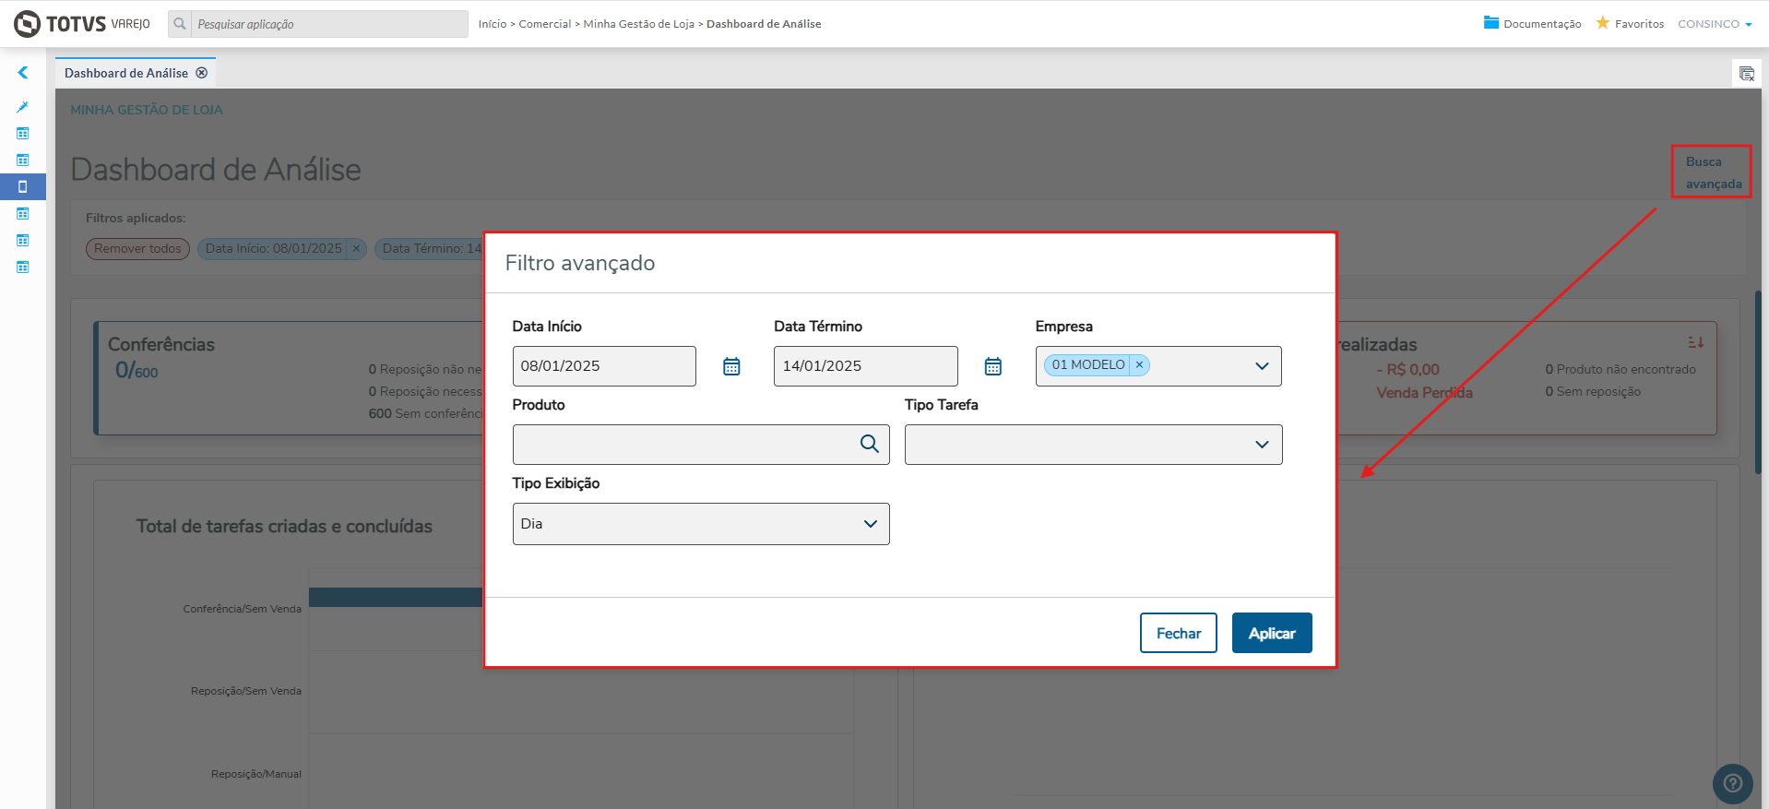Apply the advanced filter with Aplicar
Image resolution: width=1769 pixels, height=809 pixels.
[x=1271, y=633]
